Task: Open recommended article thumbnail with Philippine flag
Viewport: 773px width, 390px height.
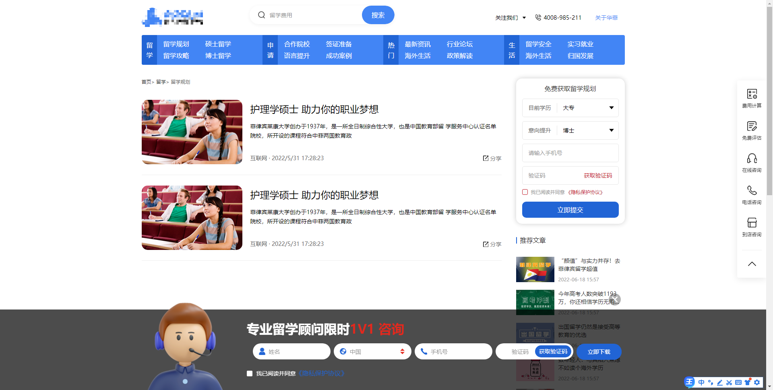Action: click(x=535, y=269)
